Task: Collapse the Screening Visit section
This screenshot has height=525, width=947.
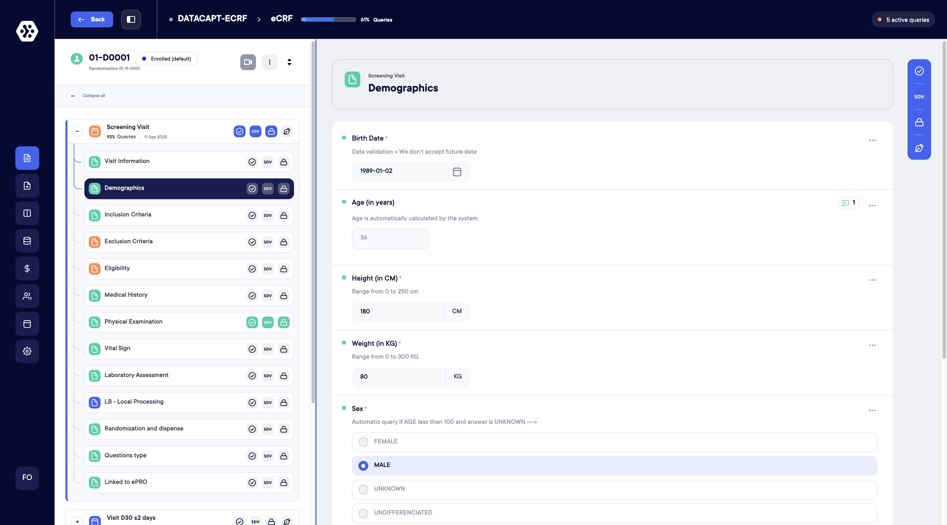Action: [77, 131]
